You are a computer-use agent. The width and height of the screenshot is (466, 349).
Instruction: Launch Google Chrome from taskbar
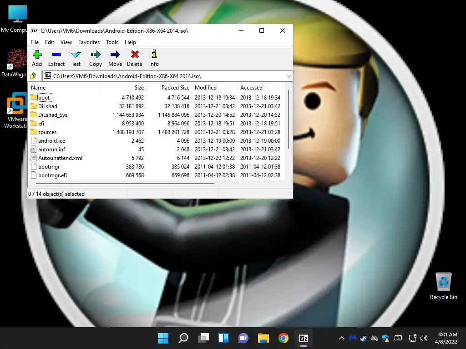pos(283,338)
